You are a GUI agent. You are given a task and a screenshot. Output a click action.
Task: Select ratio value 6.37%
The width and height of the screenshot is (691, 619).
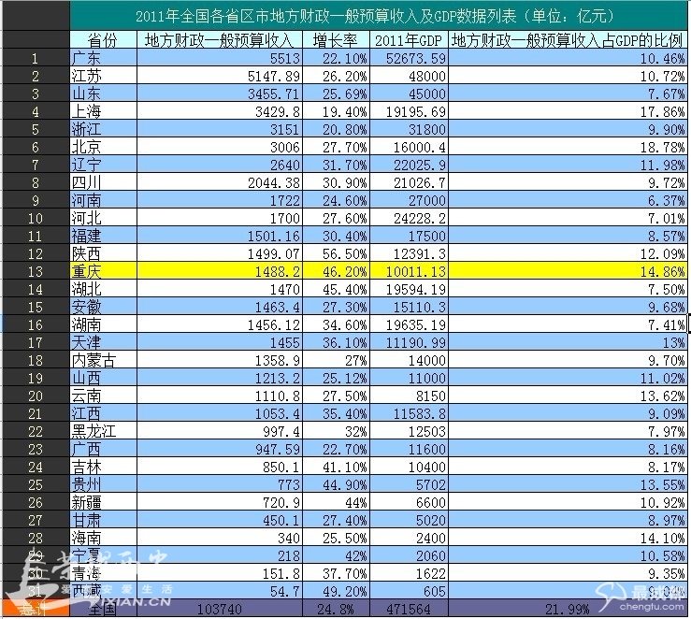click(x=568, y=200)
